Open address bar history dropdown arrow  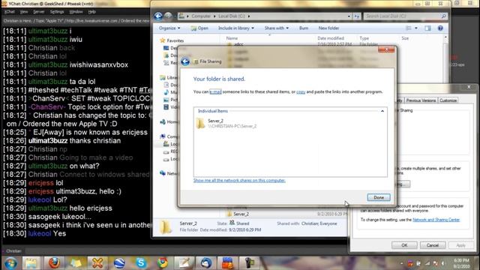click(x=349, y=16)
